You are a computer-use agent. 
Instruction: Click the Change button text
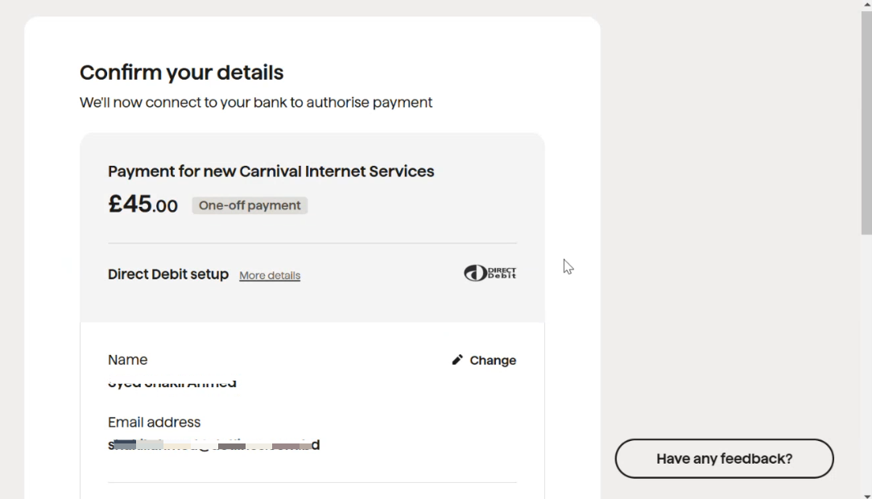click(x=493, y=360)
